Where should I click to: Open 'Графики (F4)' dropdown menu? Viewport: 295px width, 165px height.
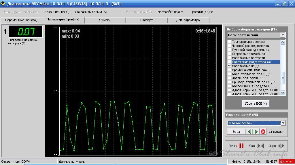click(x=201, y=12)
